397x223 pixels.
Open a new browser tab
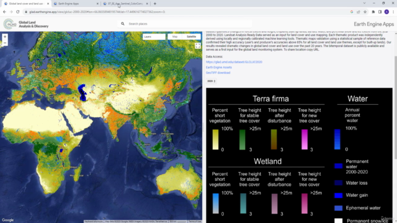pyautogui.click(x=155, y=4)
